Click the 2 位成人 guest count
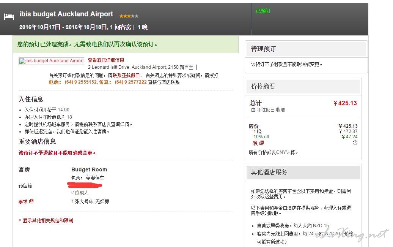 [x=80, y=193]
